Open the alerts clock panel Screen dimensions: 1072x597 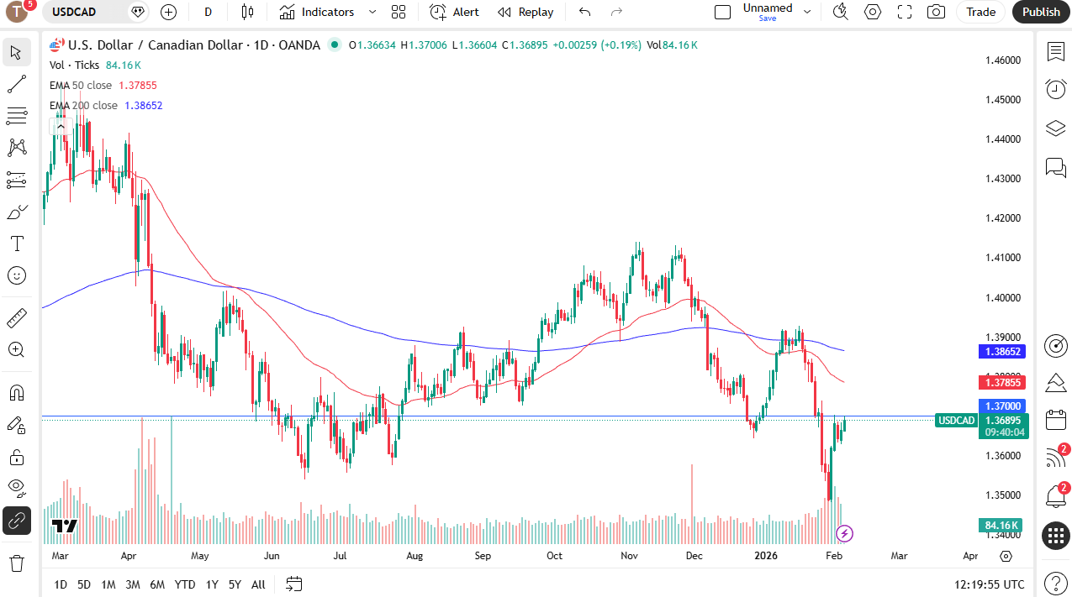coord(1056,88)
